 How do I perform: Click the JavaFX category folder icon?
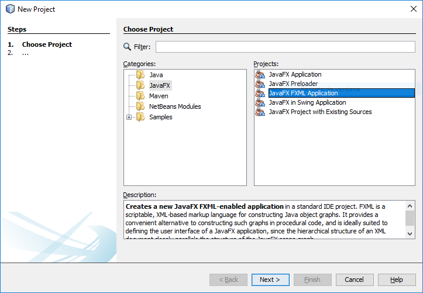[x=140, y=85]
